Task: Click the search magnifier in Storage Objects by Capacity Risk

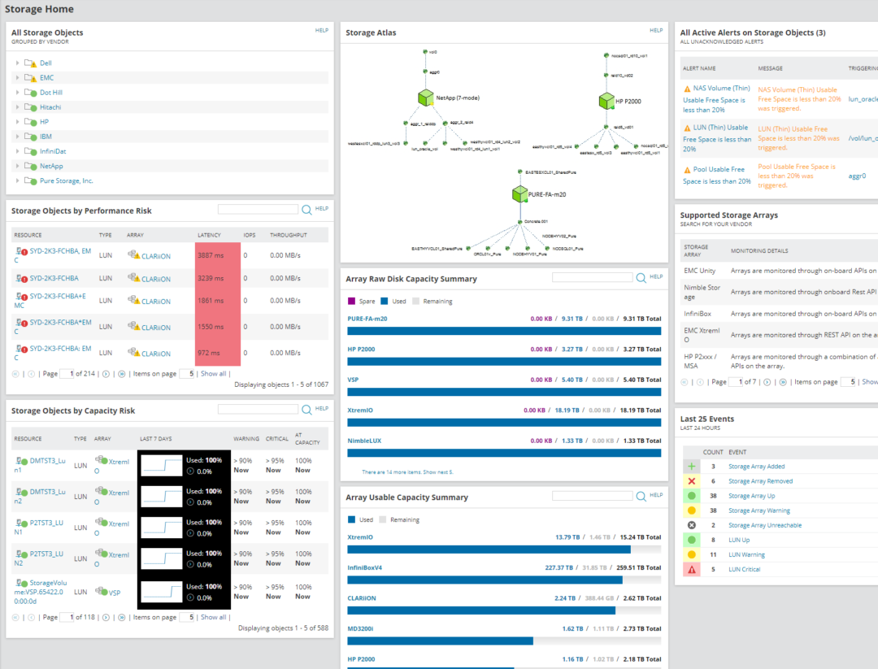Action: [306, 410]
